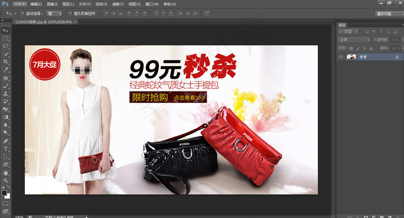The width and height of the screenshot is (404, 218).
Task: Select the Pen tool
Action: 5,141
